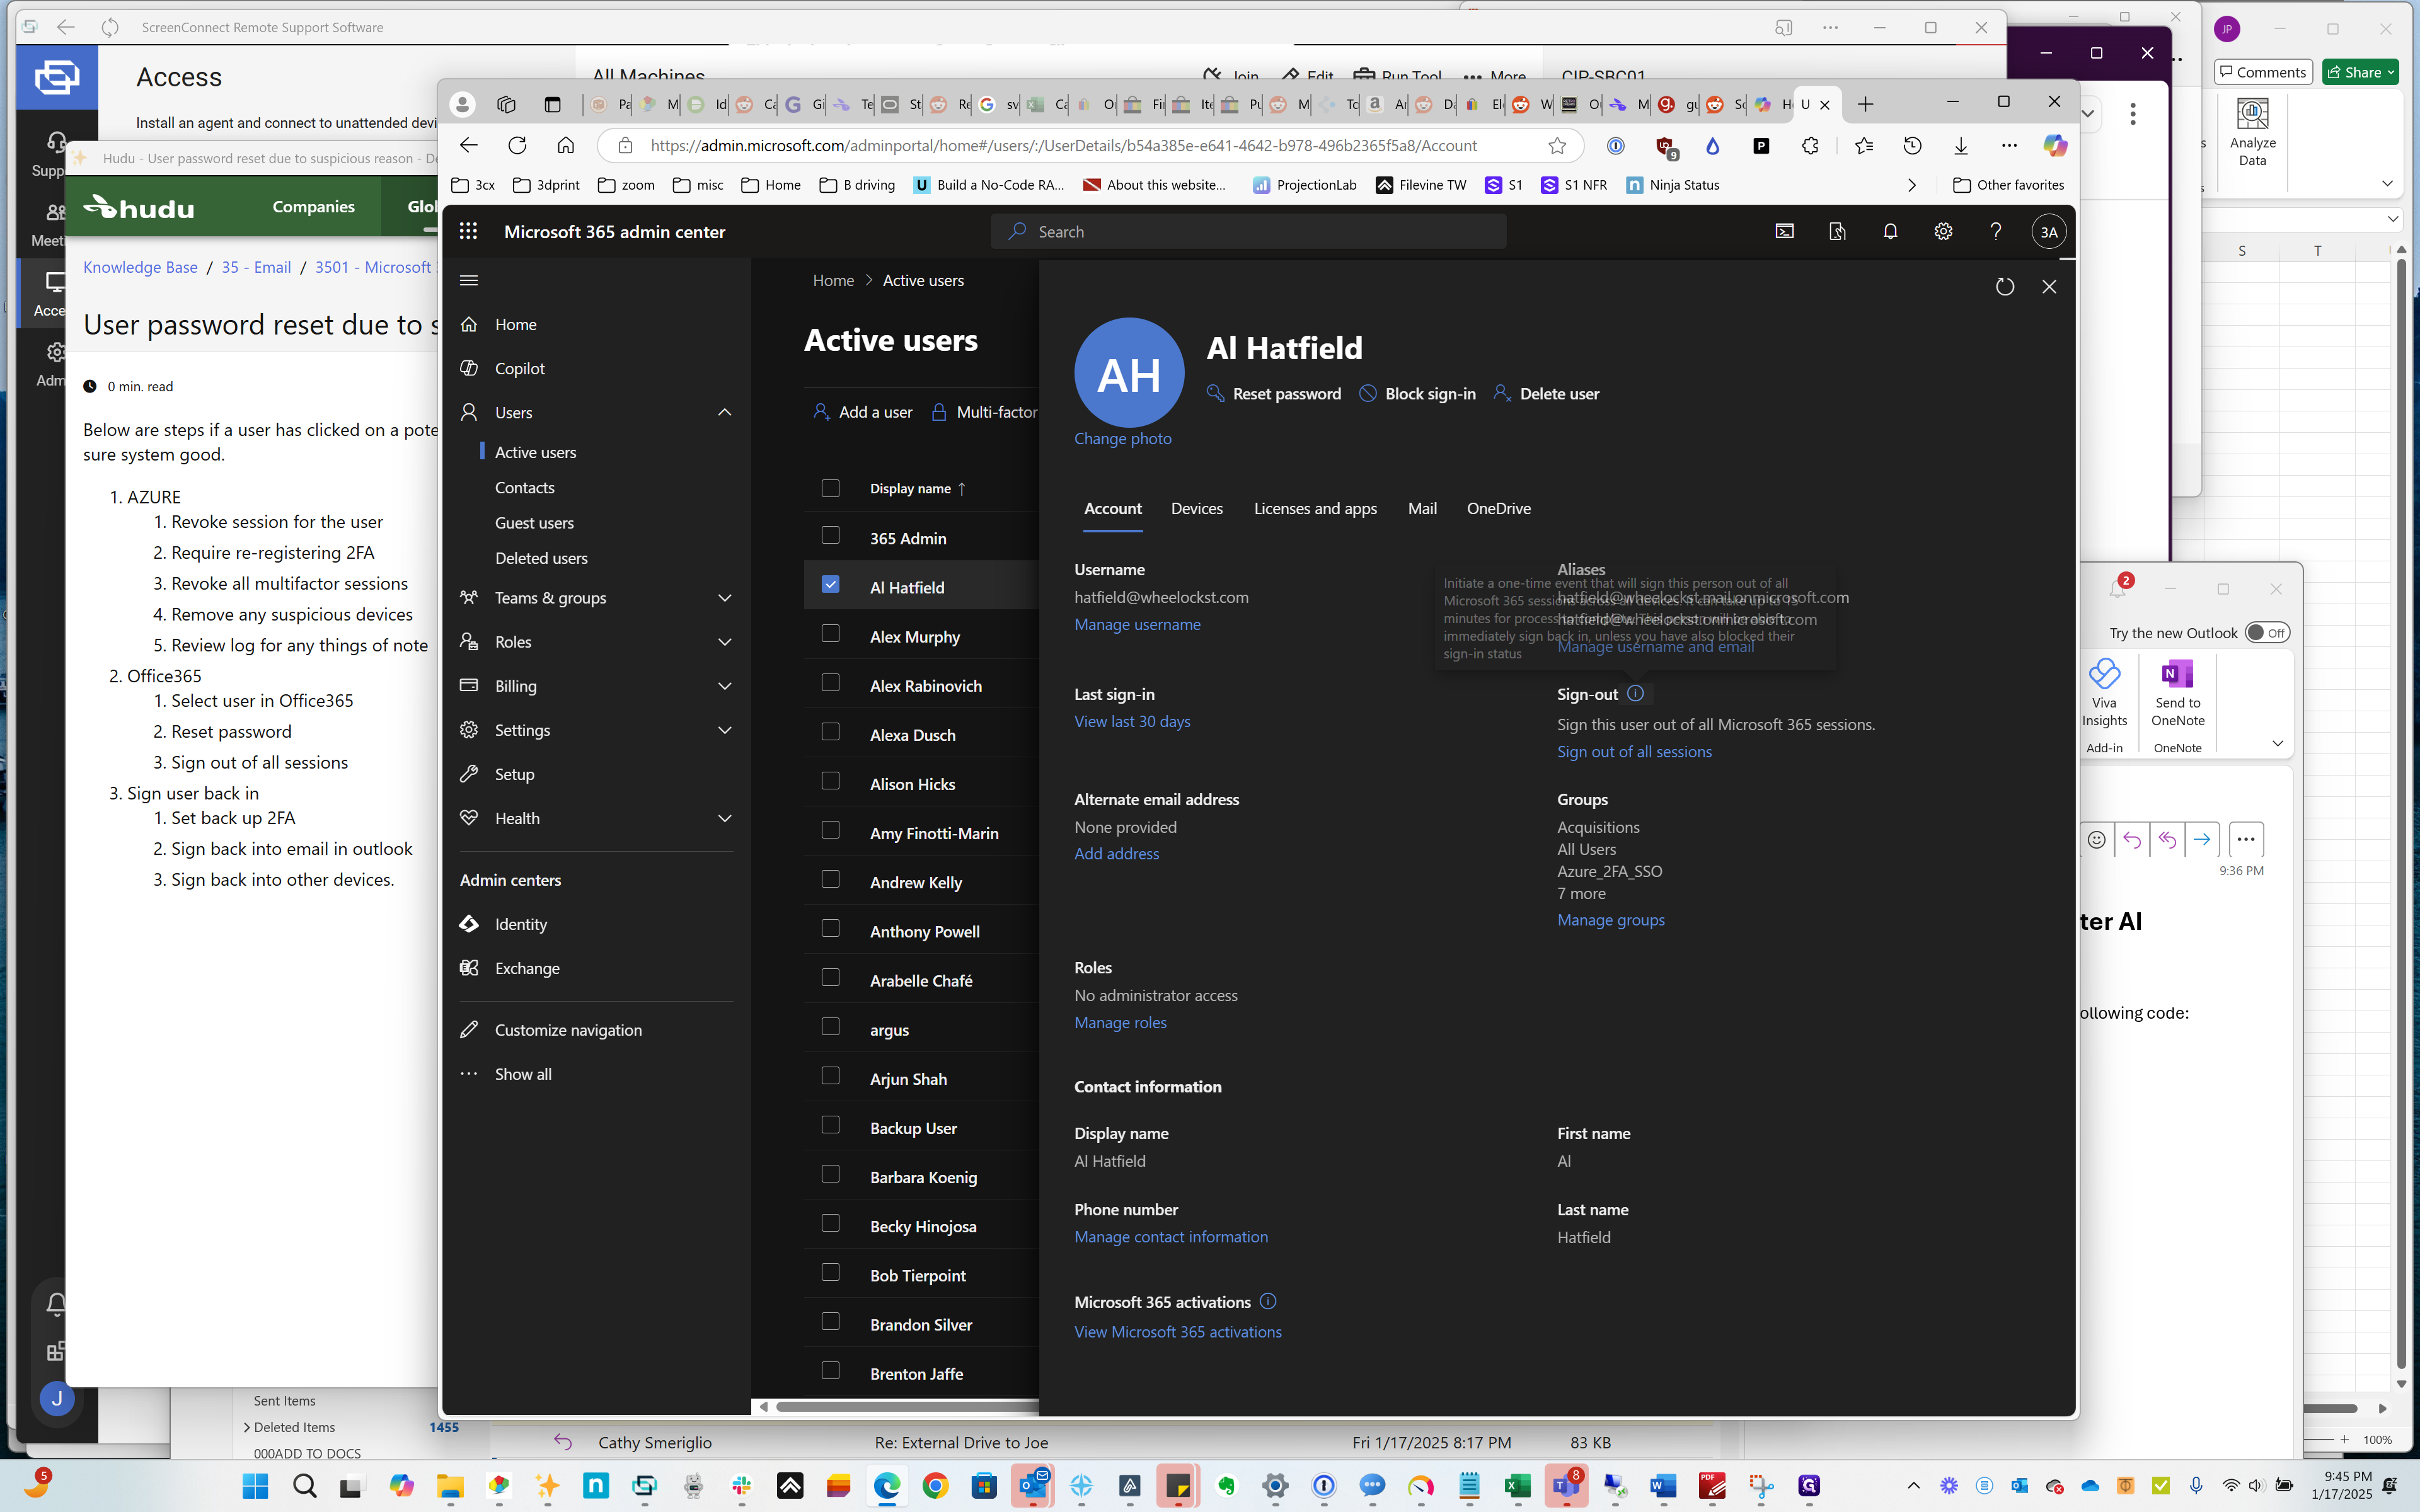Open Guest users in navigation
Image resolution: width=2420 pixels, height=1512 pixels.
tap(534, 523)
